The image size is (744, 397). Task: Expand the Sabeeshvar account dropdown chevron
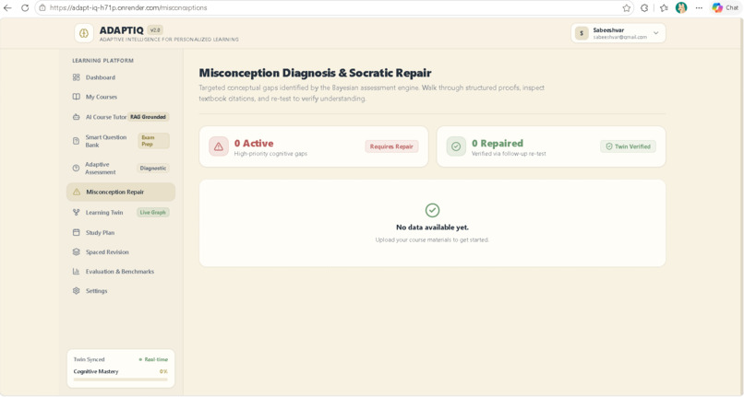655,33
